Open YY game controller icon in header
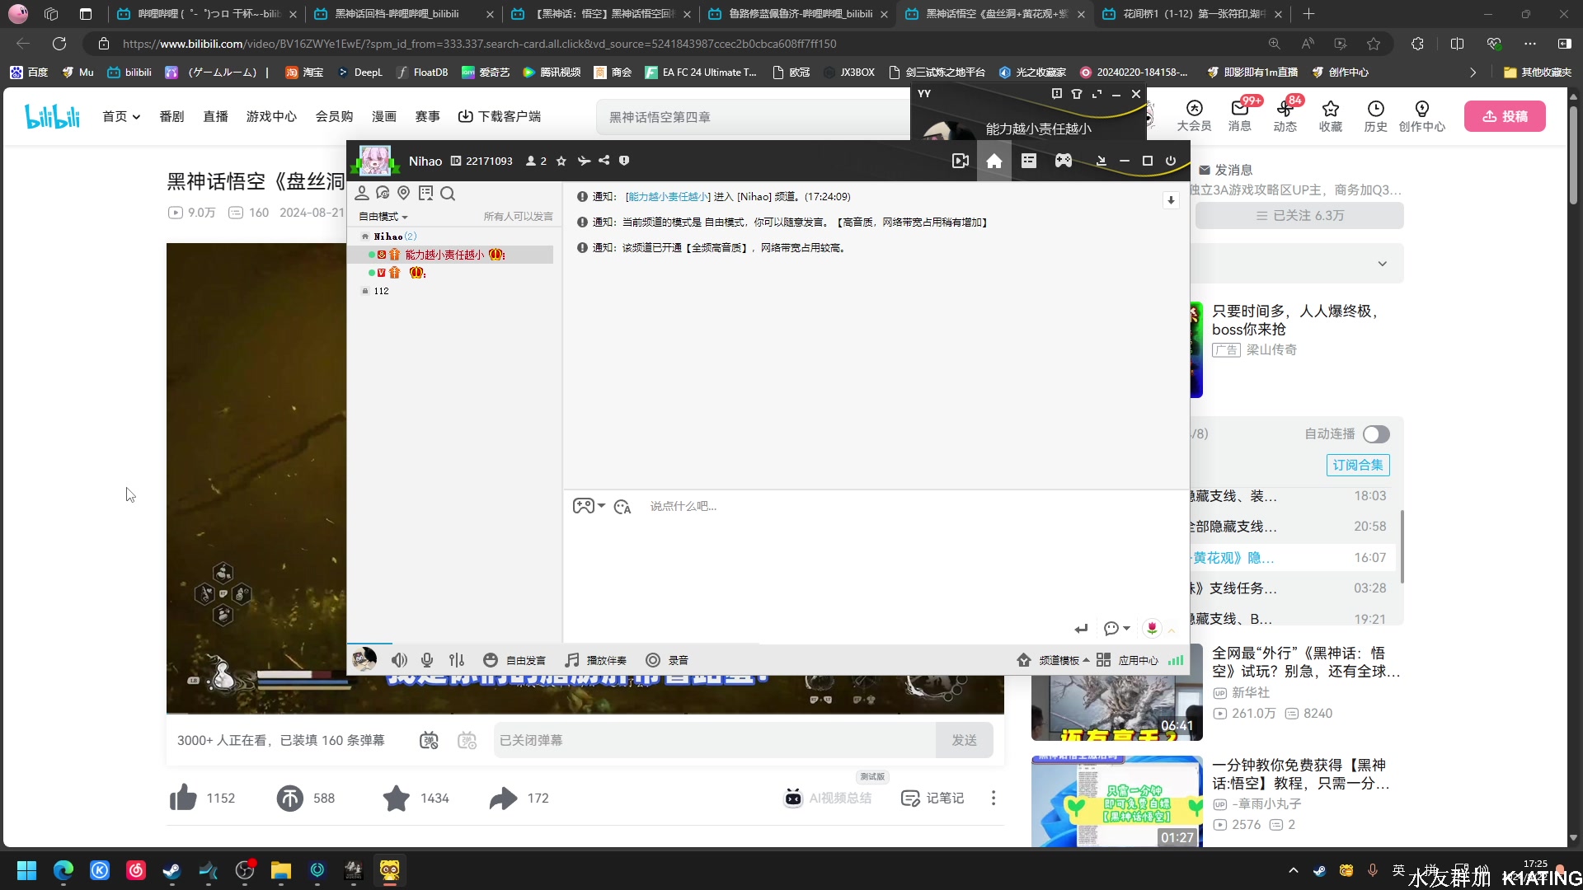 (1064, 161)
